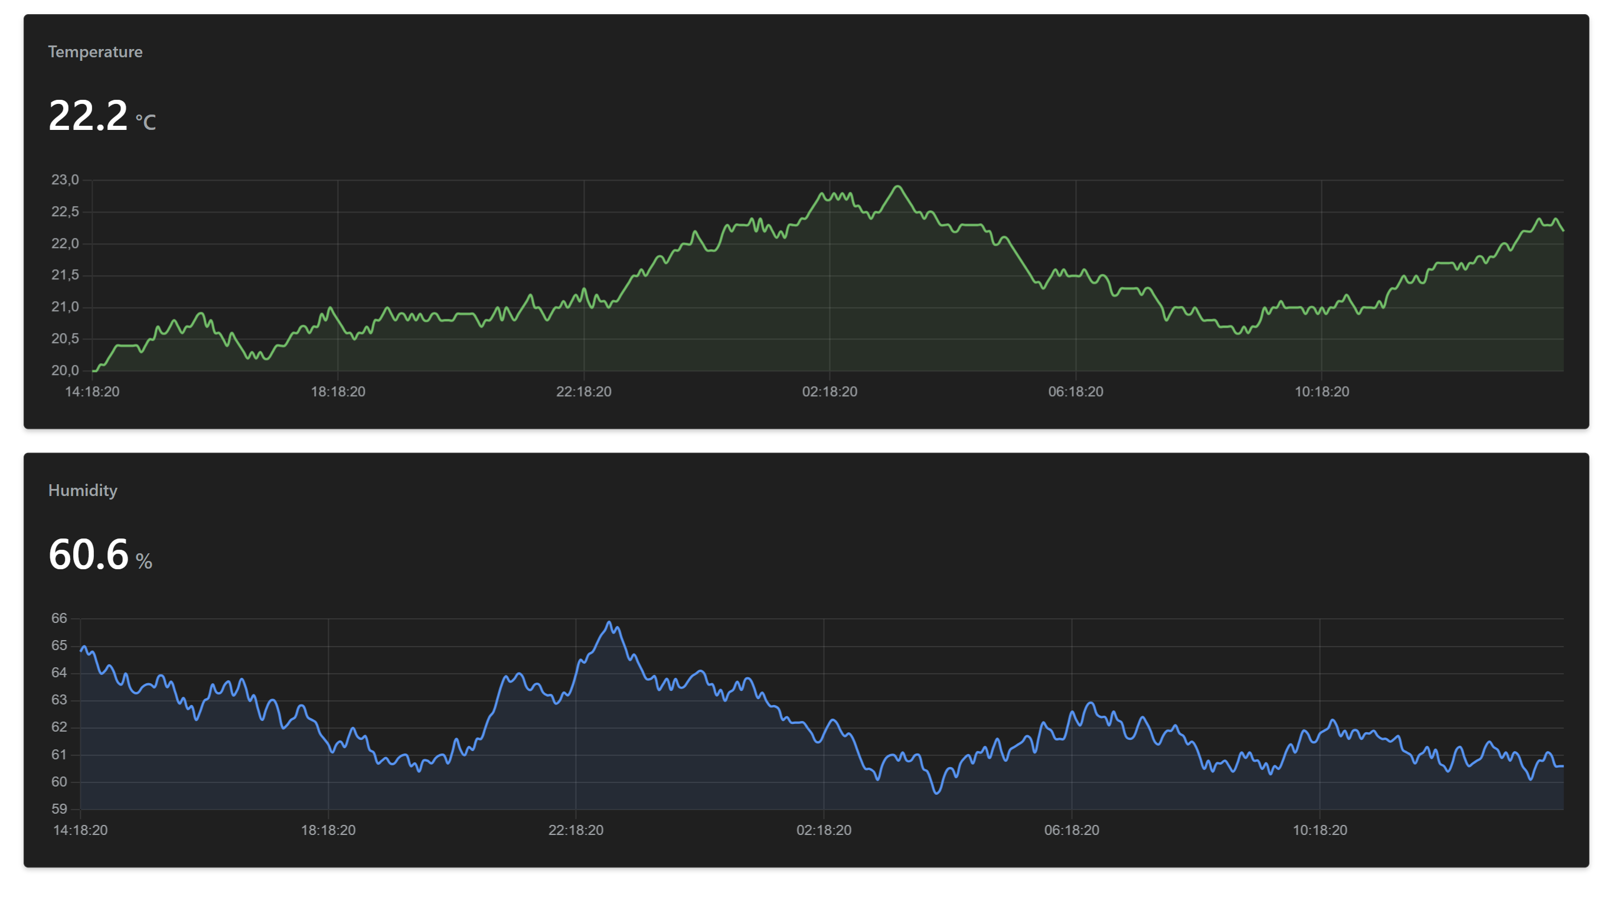
Task: Click 02:18:20 label on temperature axis
Action: click(x=830, y=392)
